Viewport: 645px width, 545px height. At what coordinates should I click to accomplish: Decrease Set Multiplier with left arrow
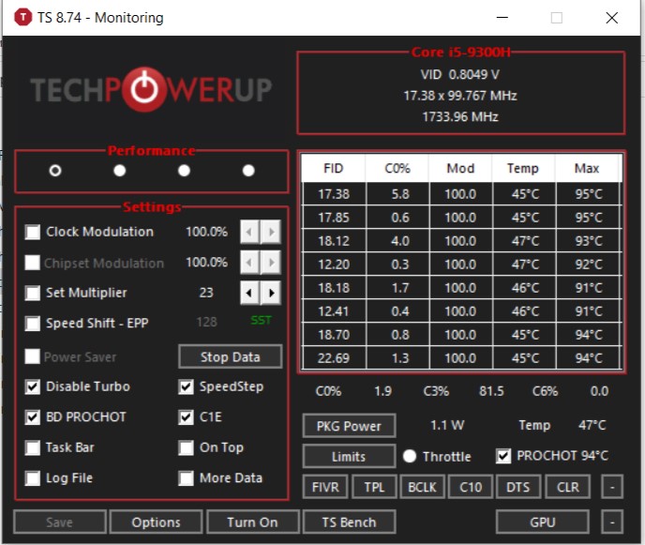249,293
